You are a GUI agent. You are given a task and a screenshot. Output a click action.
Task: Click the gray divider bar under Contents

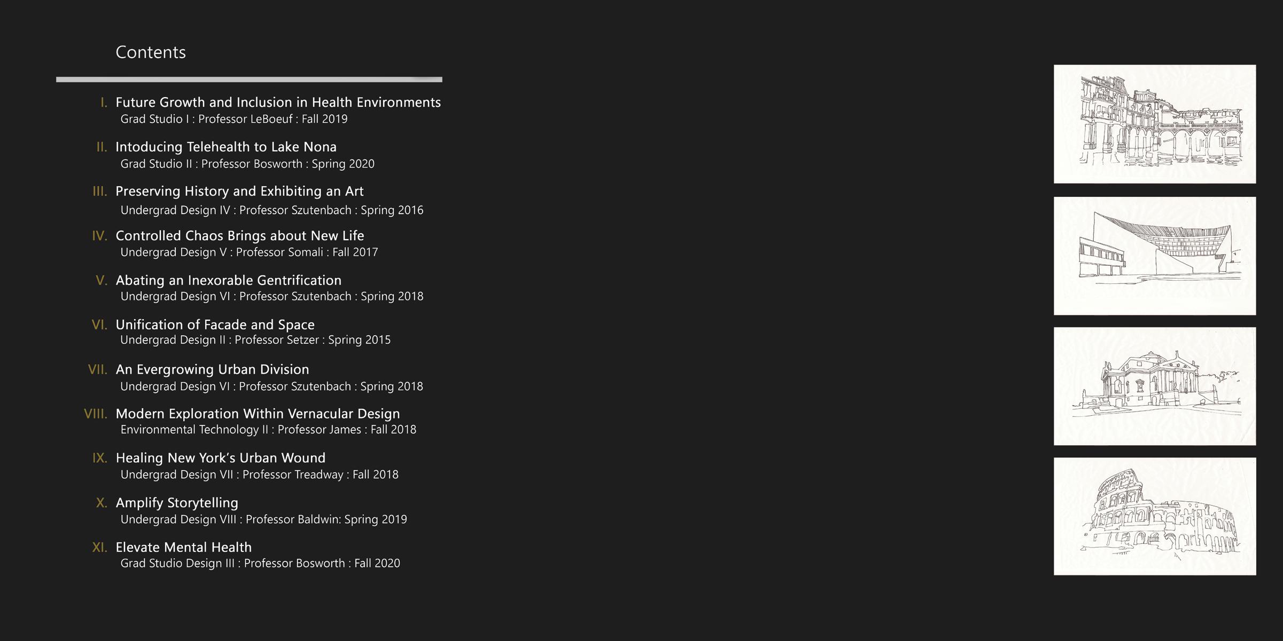pyautogui.click(x=249, y=80)
